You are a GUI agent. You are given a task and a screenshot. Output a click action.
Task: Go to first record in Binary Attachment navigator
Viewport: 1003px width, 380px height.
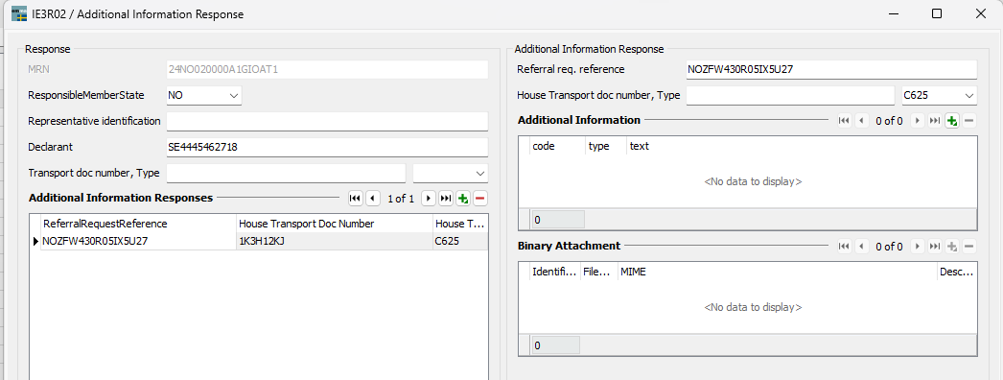[x=845, y=247]
